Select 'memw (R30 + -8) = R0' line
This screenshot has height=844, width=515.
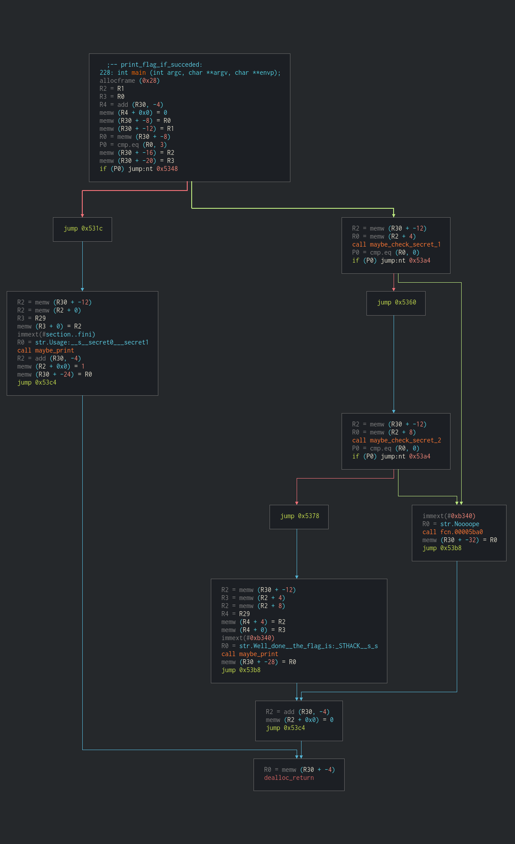pyautogui.click(x=135, y=121)
